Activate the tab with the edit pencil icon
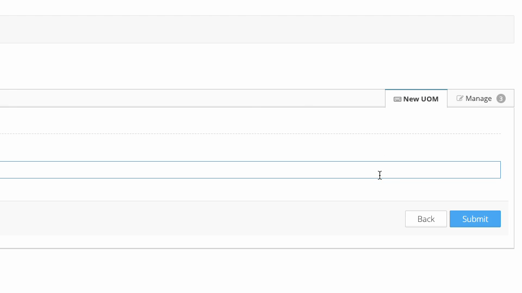 click(x=481, y=98)
